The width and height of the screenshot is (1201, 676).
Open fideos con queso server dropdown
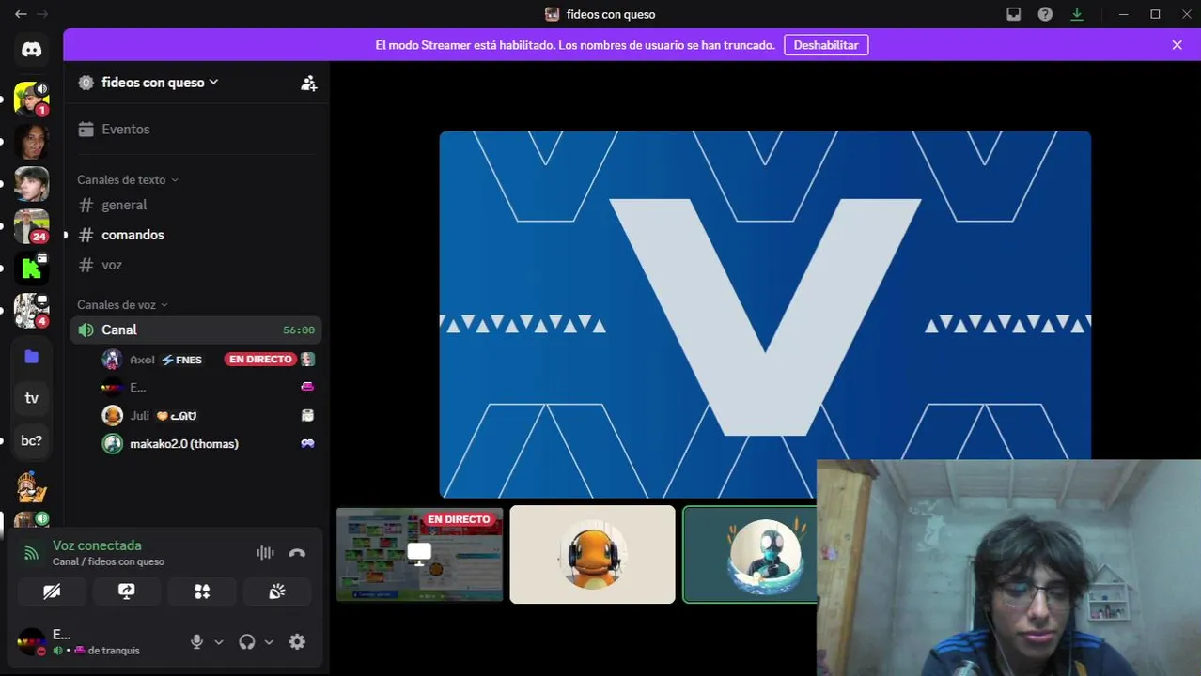click(x=160, y=83)
